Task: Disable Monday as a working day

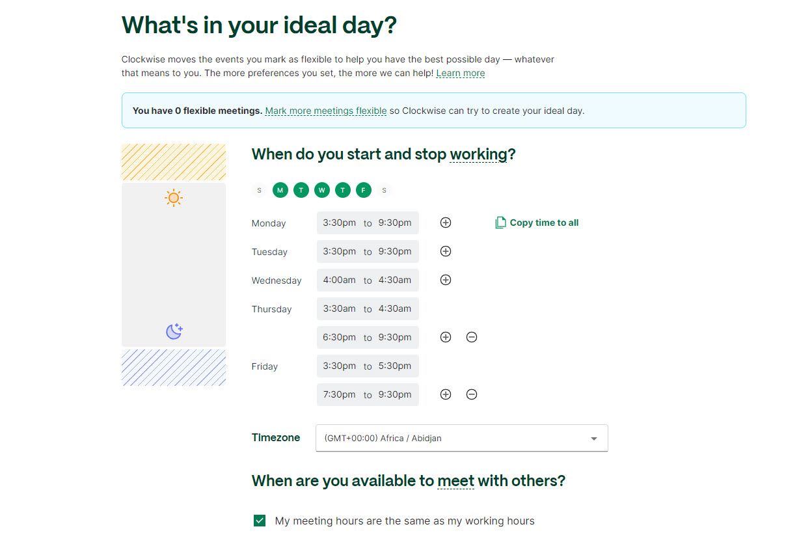Action: point(280,190)
